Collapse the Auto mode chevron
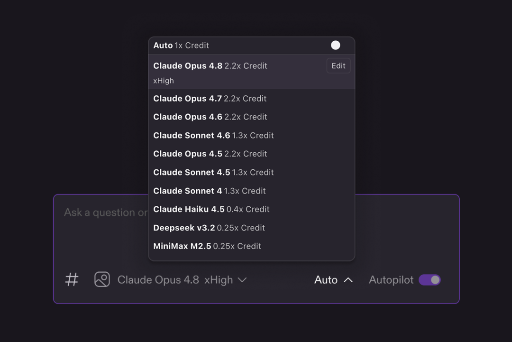The height and width of the screenshot is (342, 512). (348, 280)
